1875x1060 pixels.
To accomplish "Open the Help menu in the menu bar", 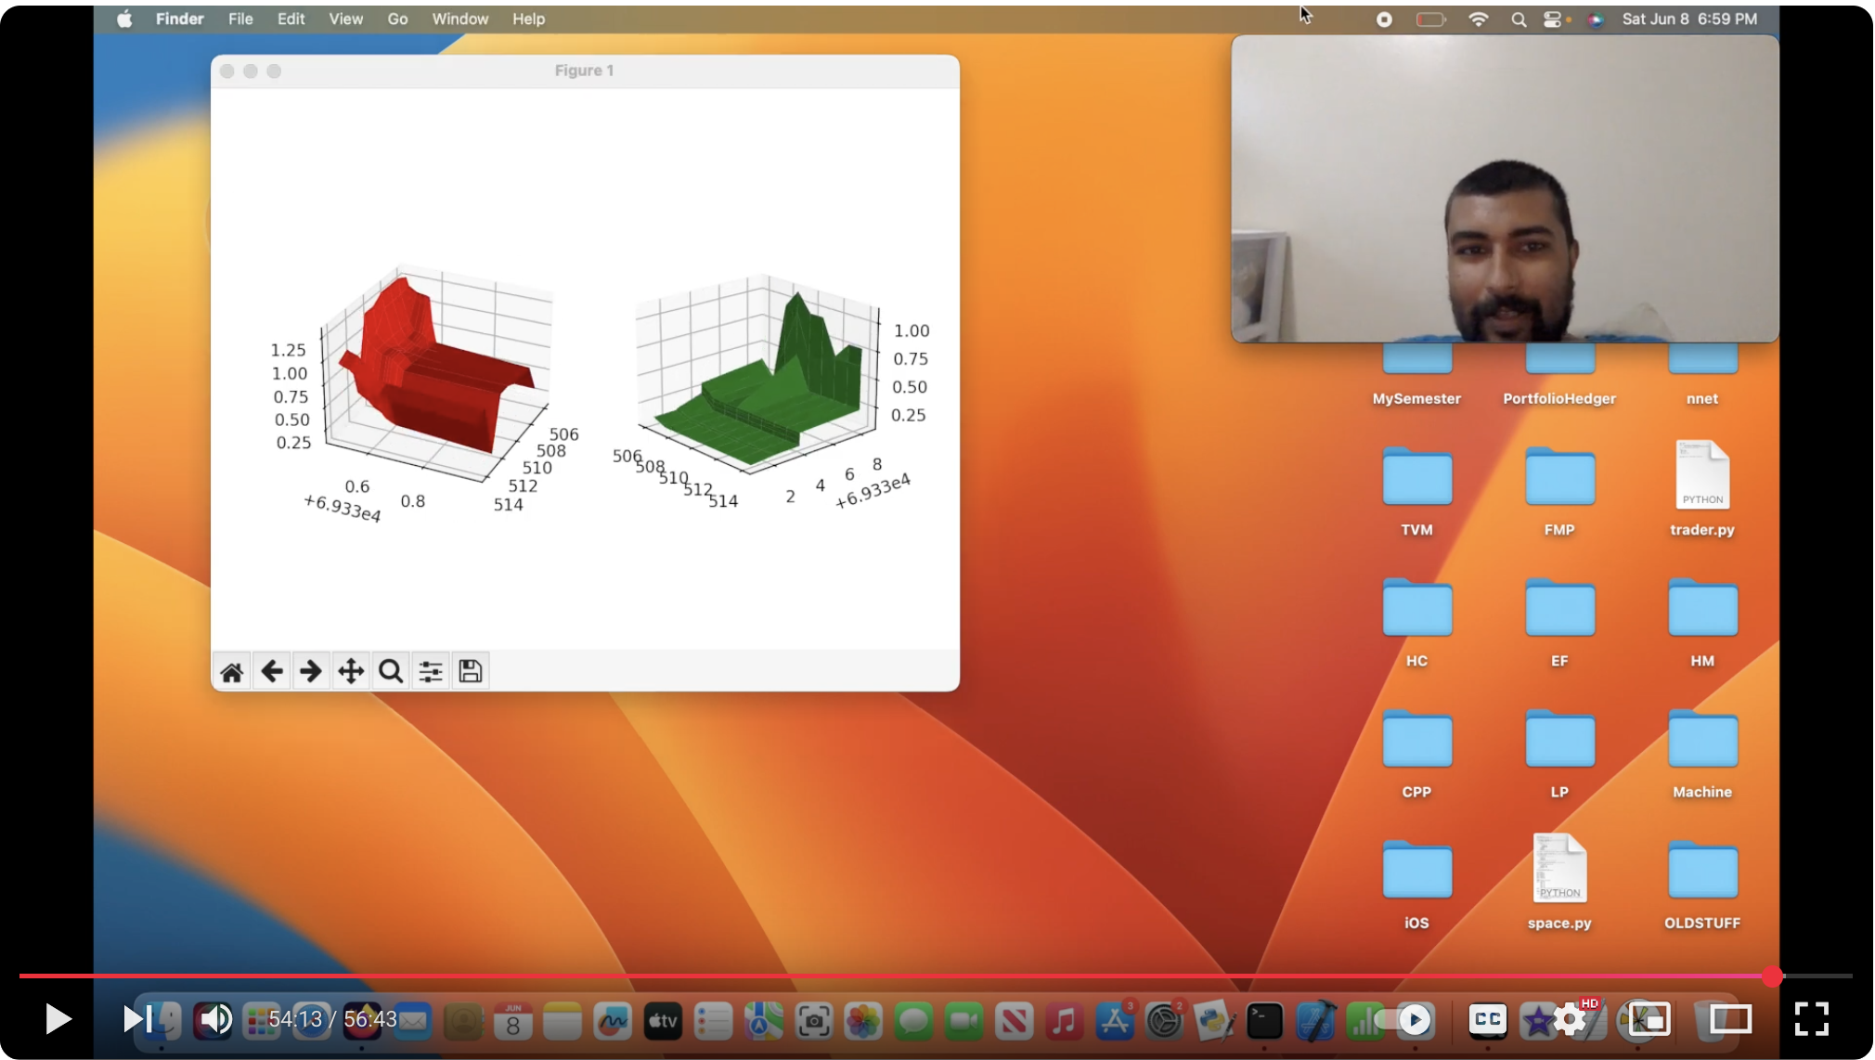I will [528, 19].
